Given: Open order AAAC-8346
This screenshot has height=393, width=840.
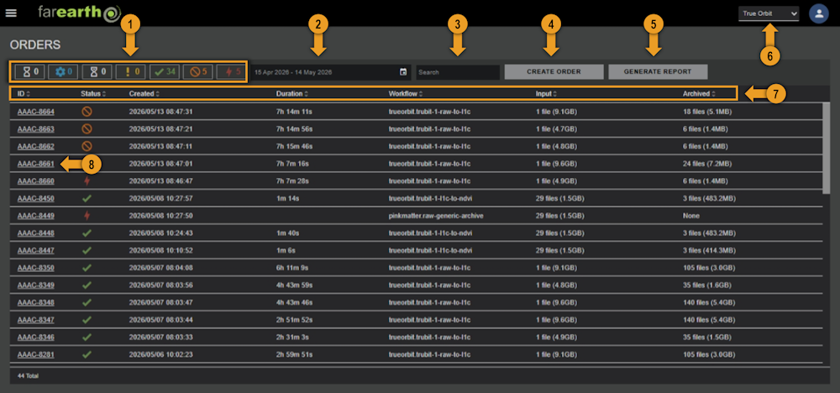Looking at the screenshot, I should click(x=36, y=338).
